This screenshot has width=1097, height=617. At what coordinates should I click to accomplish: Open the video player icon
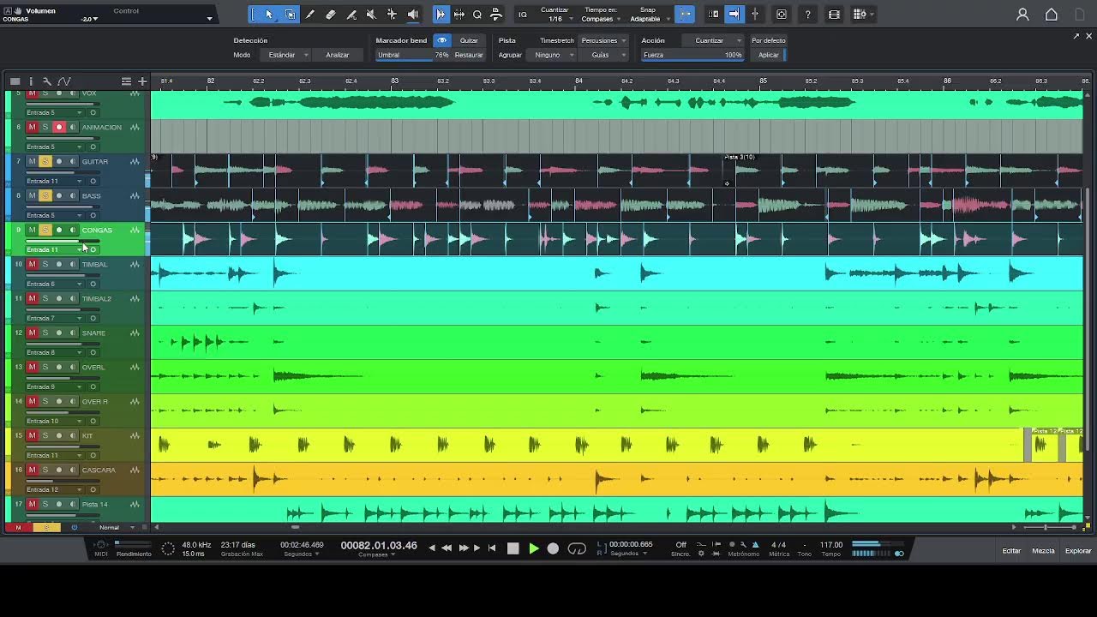click(x=834, y=15)
